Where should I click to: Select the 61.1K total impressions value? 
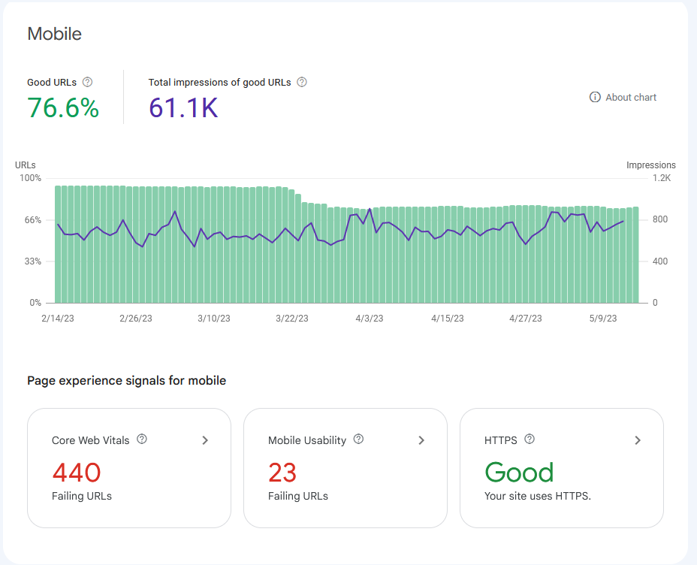tap(183, 107)
